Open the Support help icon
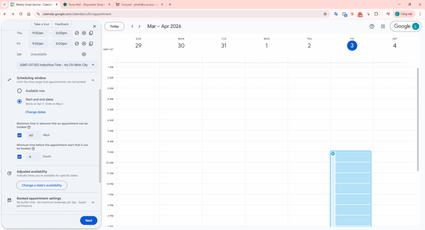Viewport: 425px width, 230px height. click(371, 26)
